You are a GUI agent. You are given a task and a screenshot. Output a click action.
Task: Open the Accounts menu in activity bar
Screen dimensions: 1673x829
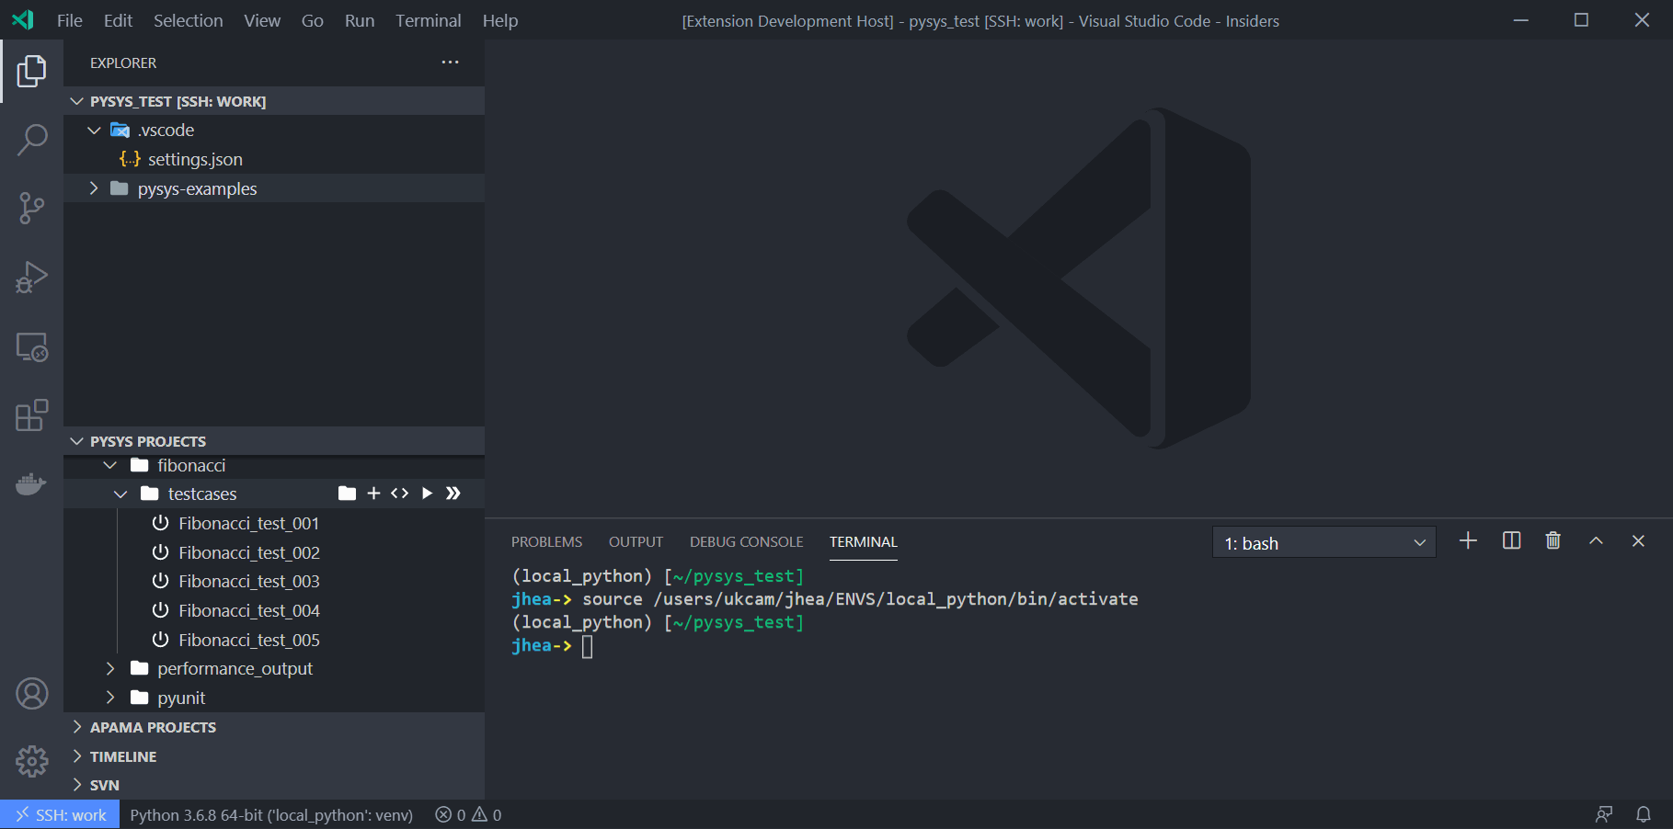pyautogui.click(x=31, y=694)
